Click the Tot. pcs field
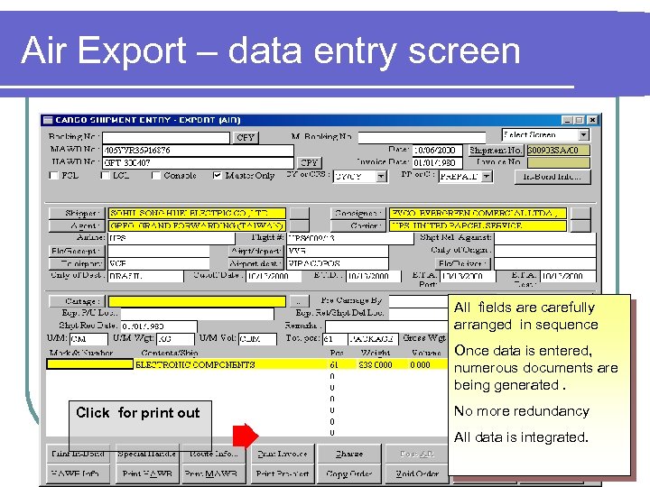Screen dimensions: 650x487 coord(335,339)
